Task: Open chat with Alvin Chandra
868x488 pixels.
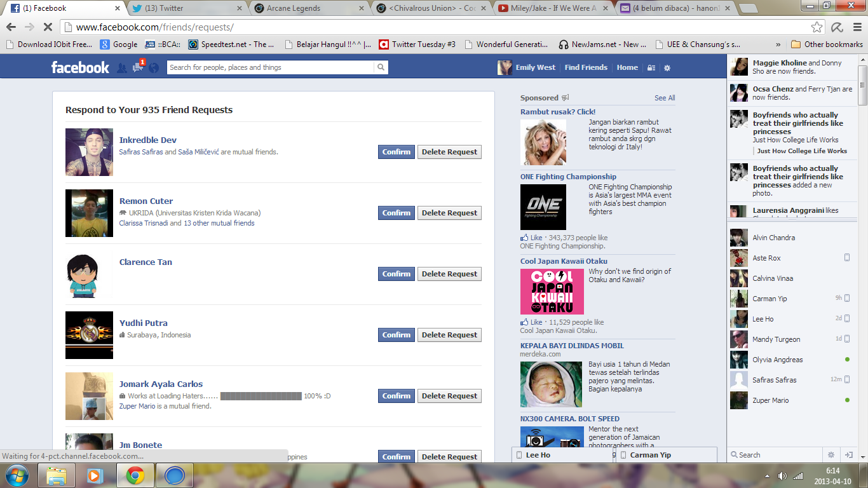Action: tap(791, 238)
